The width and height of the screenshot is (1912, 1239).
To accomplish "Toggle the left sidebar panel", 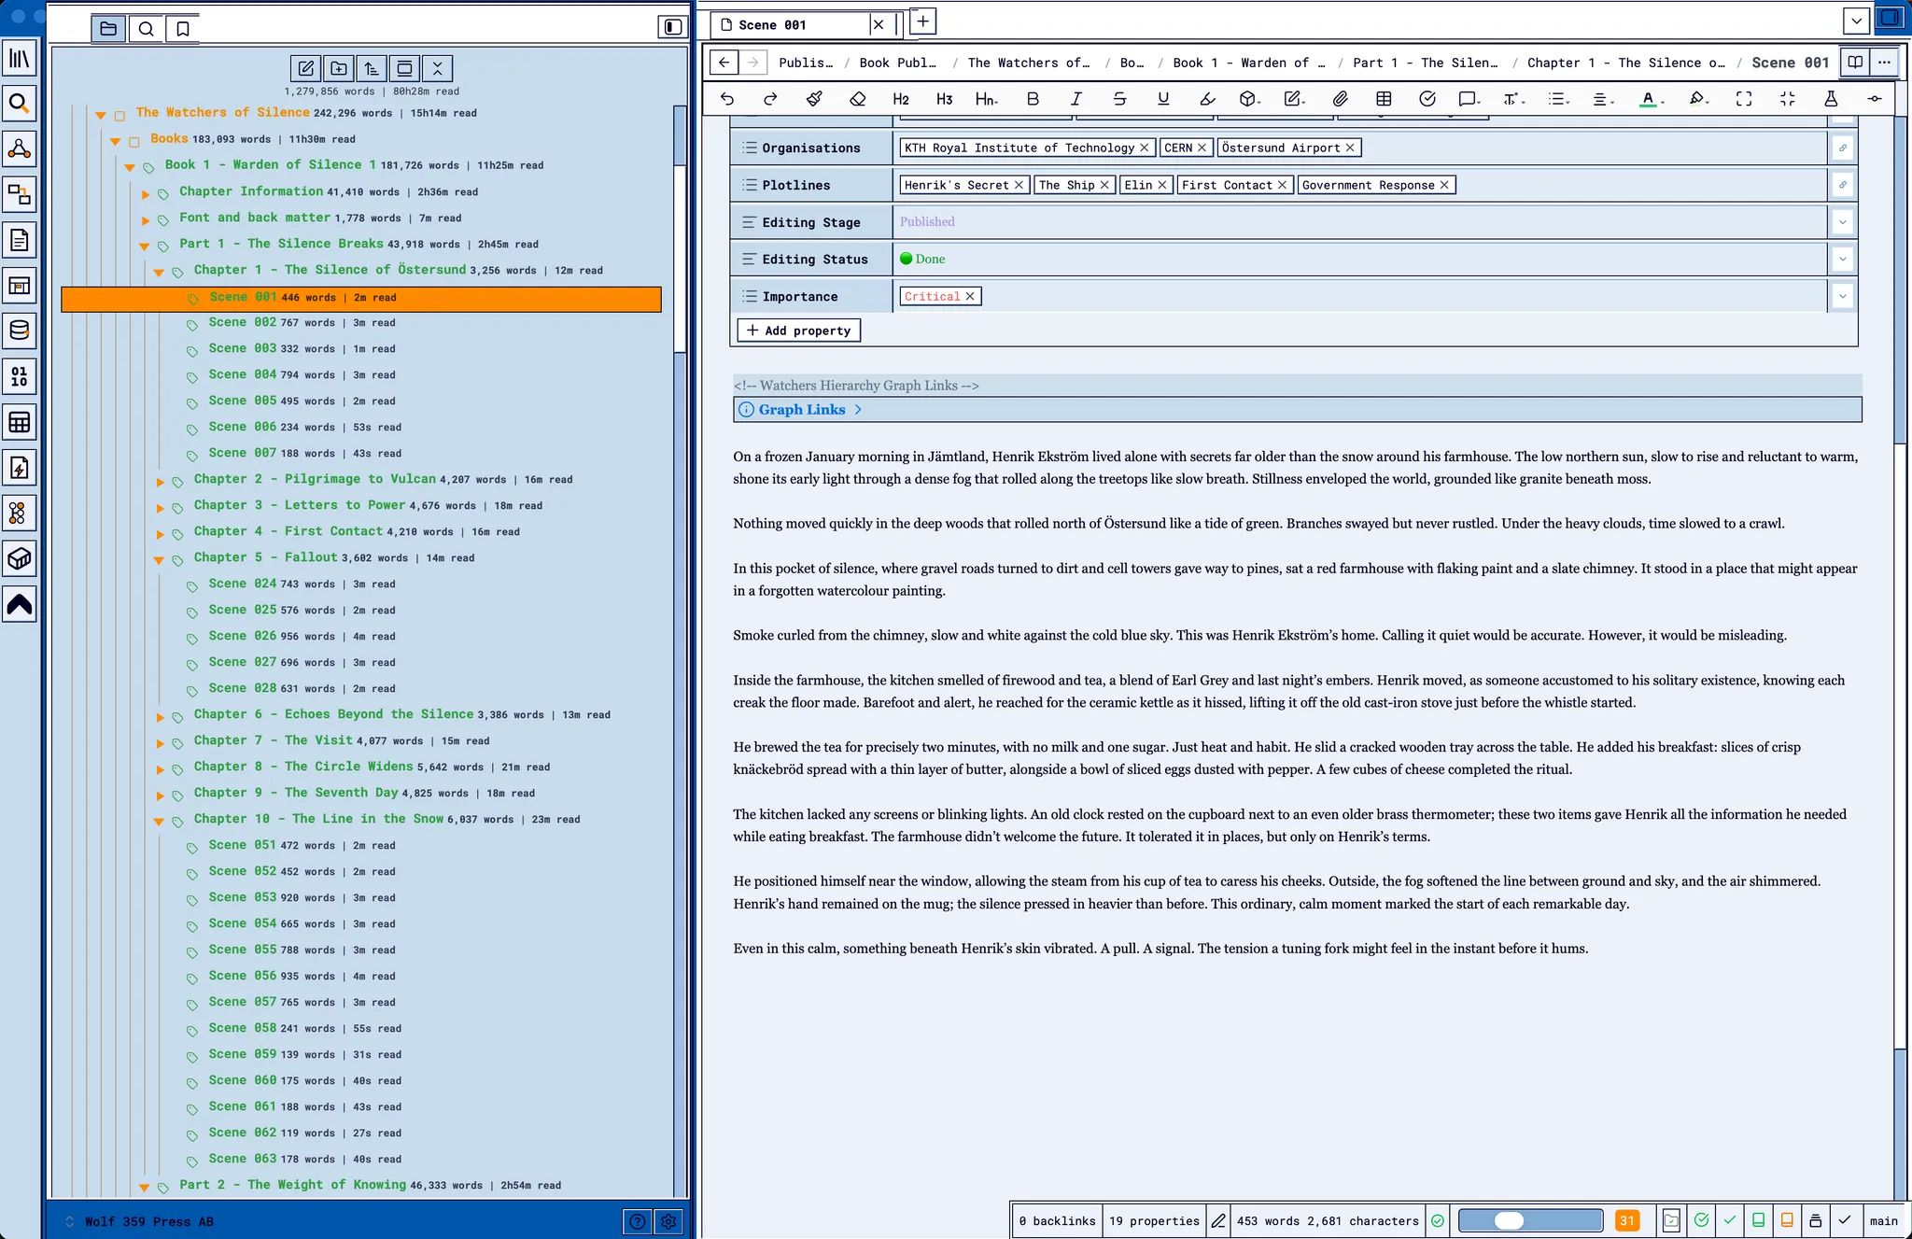I will (672, 27).
